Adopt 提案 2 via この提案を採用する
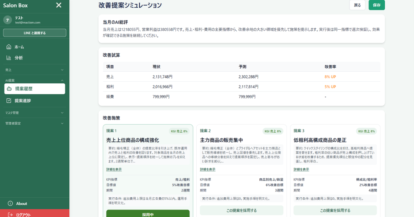Viewport: 414px width, 217px height. click(x=241, y=210)
